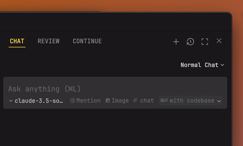Open the CONTINUE tab
This screenshot has height=146, width=243.
click(87, 41)
